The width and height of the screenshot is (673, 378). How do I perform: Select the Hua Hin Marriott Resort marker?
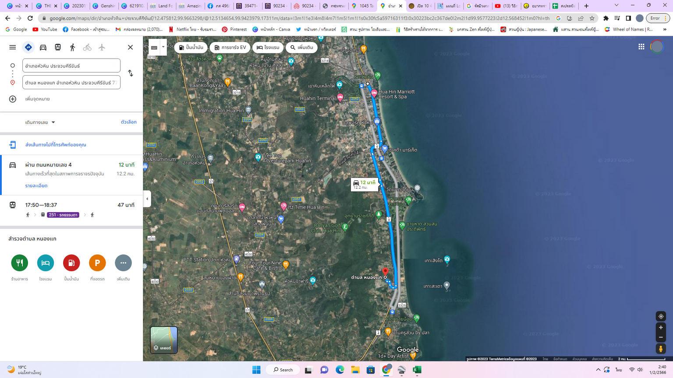pos(374,93)
